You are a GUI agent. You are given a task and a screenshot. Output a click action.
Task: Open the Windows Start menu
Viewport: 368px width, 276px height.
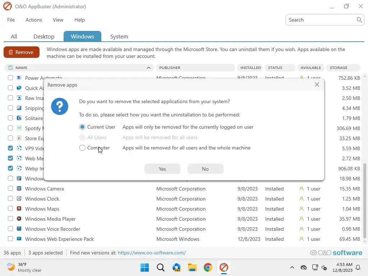pyautogui.click(x=144, y=267)
